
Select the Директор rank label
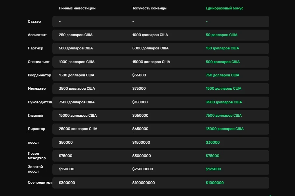(36, 129)
